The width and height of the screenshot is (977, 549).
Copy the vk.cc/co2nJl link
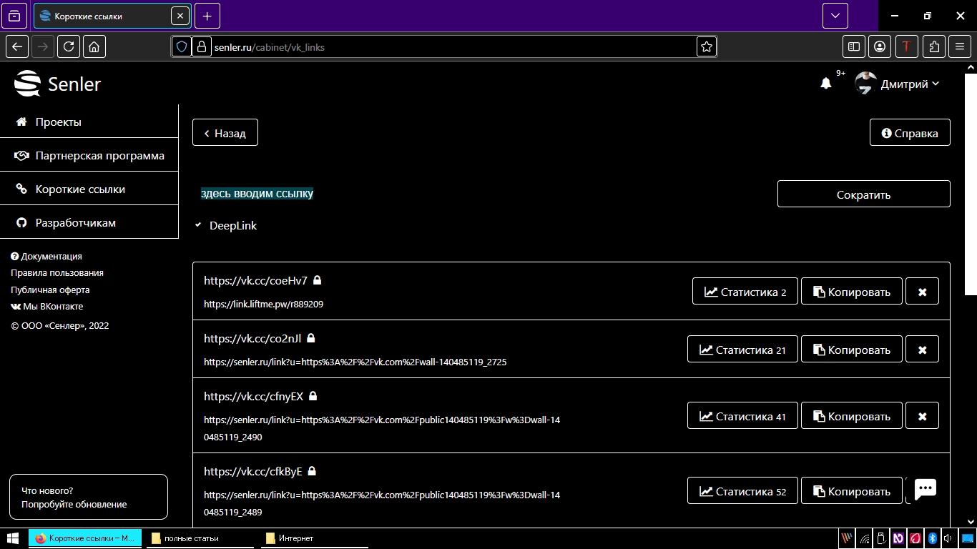852,350
